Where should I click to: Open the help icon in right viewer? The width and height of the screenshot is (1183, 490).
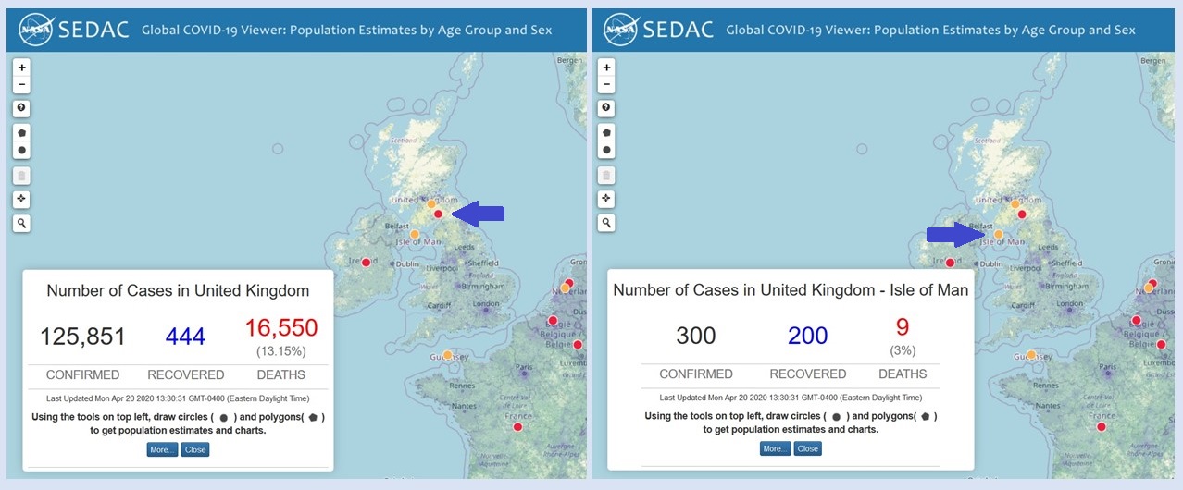[606, 108]
